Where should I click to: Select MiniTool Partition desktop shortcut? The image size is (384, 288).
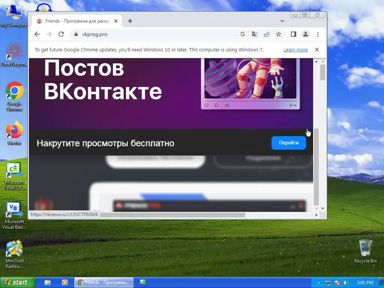tap(14, 254)
